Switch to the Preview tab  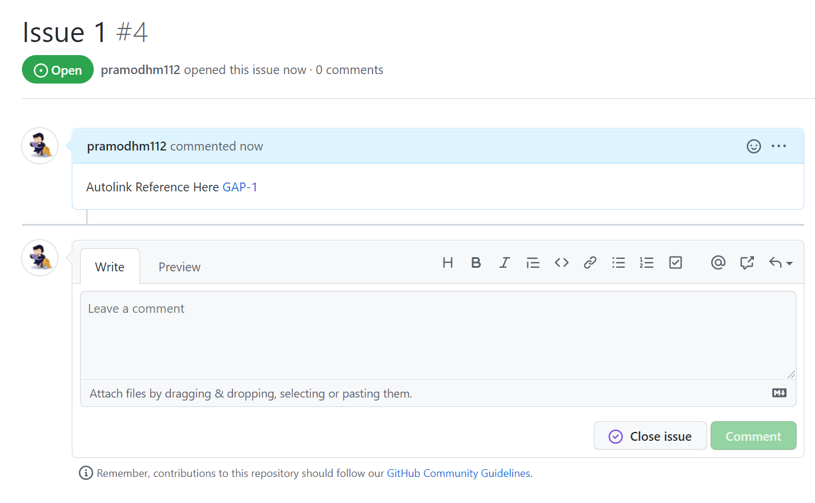(x=180, y=267)
